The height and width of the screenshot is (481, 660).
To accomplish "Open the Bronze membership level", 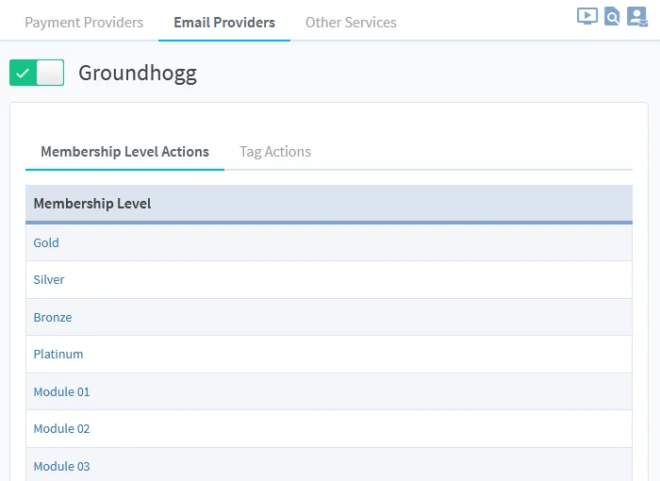I will tap(53, 317).
